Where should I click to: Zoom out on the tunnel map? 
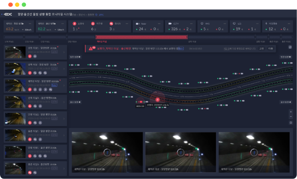pos(290,117)
